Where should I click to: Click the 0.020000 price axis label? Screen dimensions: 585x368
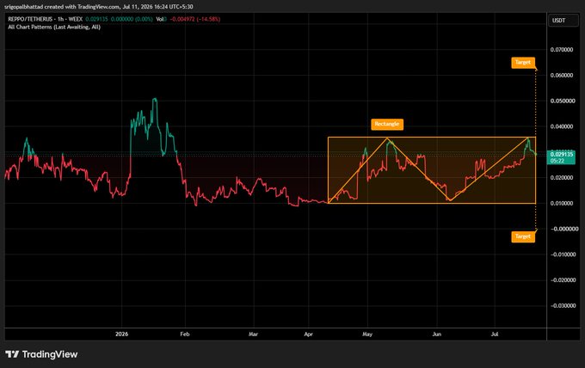coord(562,178)
